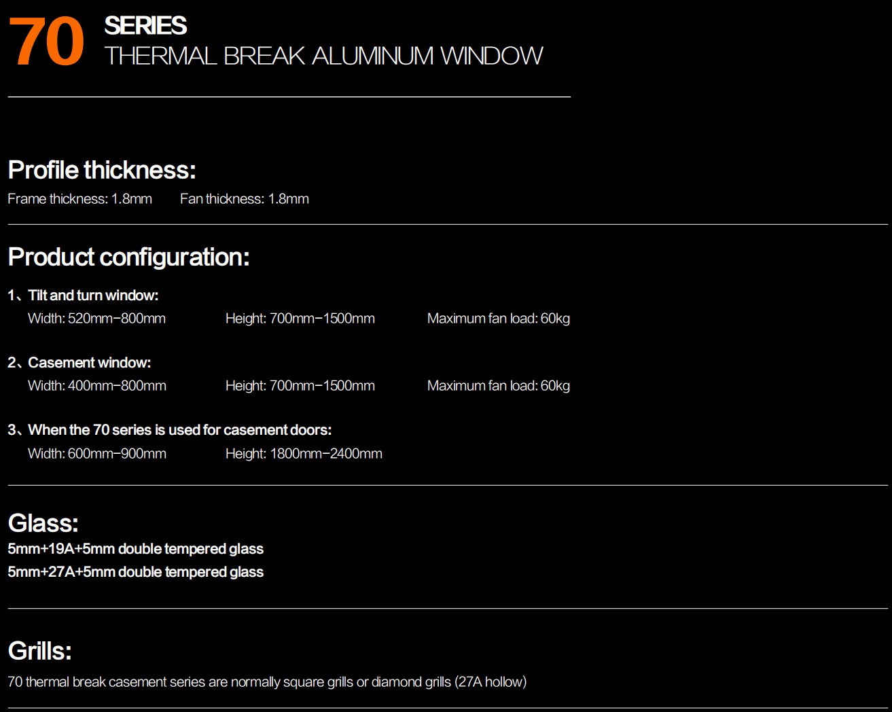Click the Glass heading

[x=43, y=524]
